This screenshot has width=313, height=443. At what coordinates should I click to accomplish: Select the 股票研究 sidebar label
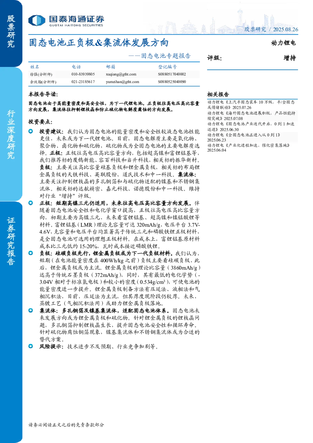point(11,31)
